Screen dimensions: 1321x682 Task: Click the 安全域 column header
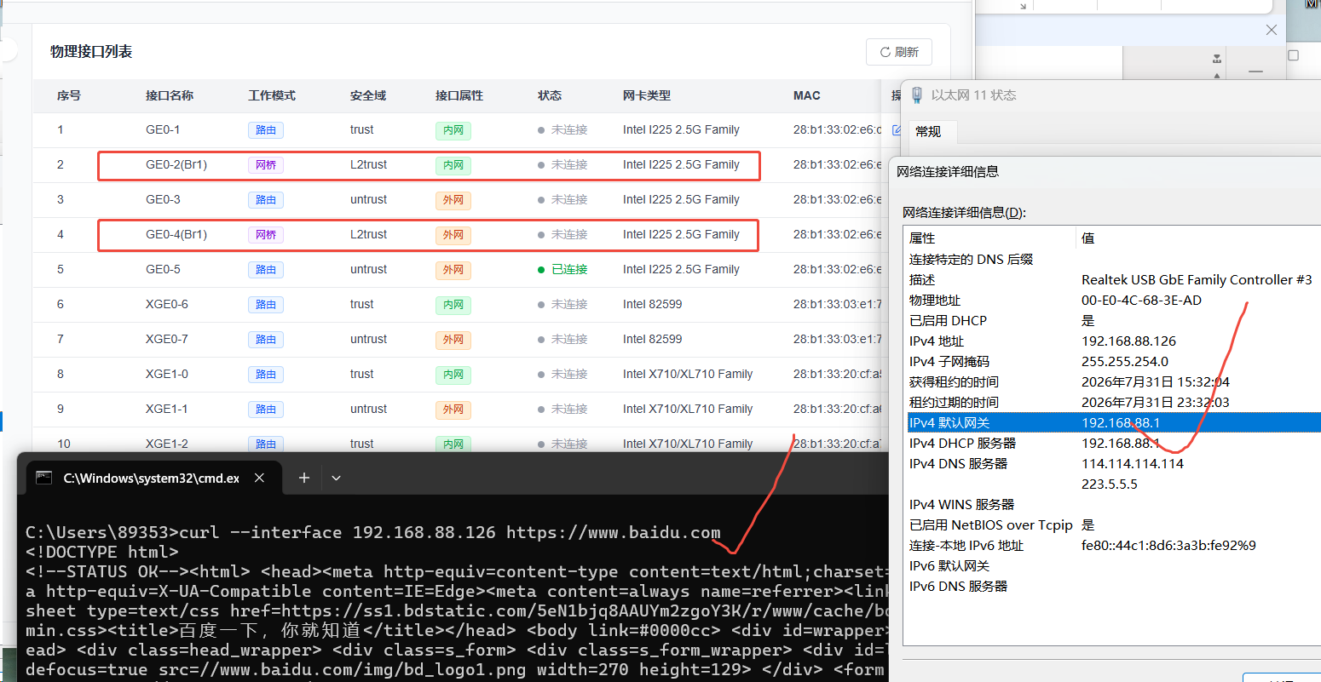coord(368,95)
